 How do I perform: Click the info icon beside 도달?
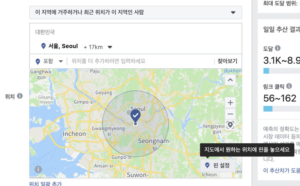(x=277, y=48)
